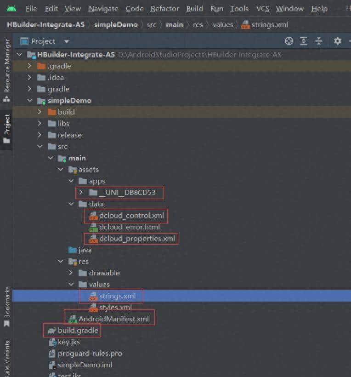Click the Android Studio logo icon
Screen dimensions: 351x377
11,8
